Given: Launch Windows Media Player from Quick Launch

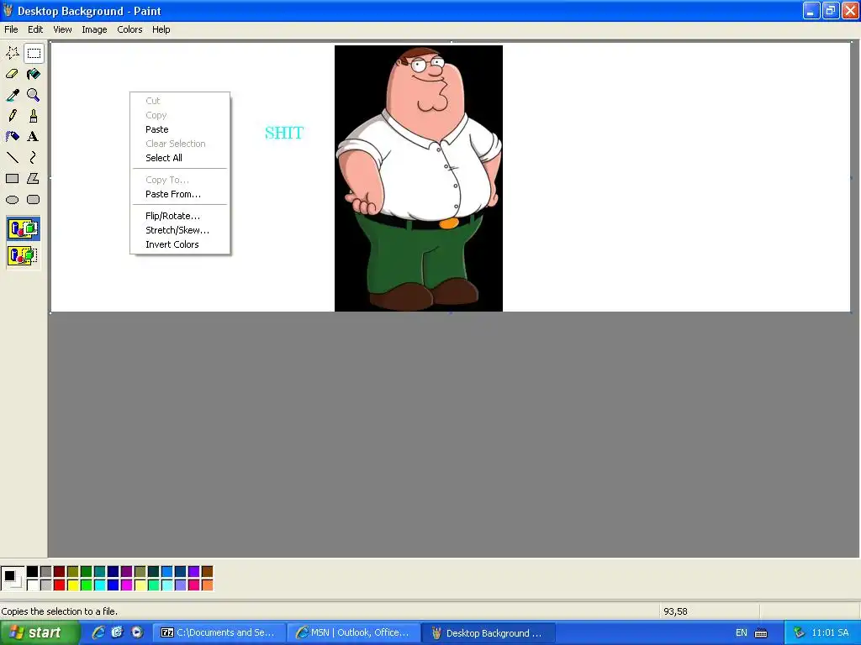Looking at the screenshot, I should [137, 632].
